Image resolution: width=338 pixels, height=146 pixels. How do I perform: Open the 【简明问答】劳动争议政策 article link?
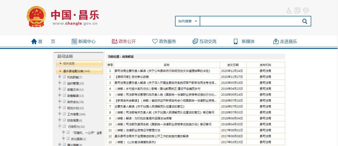coord(132,77)
